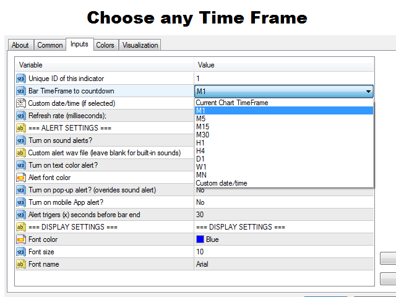Click icon beside Bar TimeFrame to countdown
The image size is (396, 297).
(21, 91)
